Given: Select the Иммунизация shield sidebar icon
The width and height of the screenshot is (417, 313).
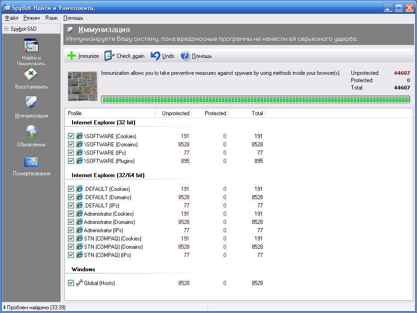Looking at the screenshot, I should click(31, 102).
